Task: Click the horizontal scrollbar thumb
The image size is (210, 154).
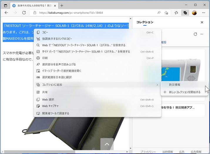Action: [40, 152]
